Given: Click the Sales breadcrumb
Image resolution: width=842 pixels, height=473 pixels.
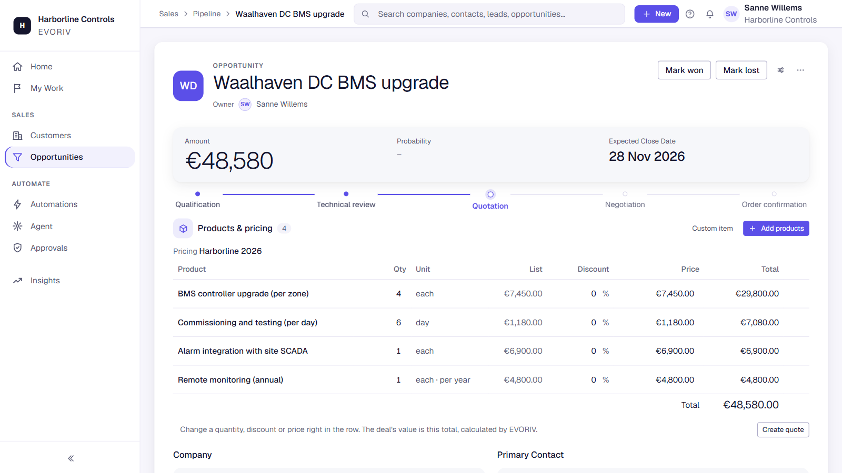Looking at the screenshot, I should 168,14.
